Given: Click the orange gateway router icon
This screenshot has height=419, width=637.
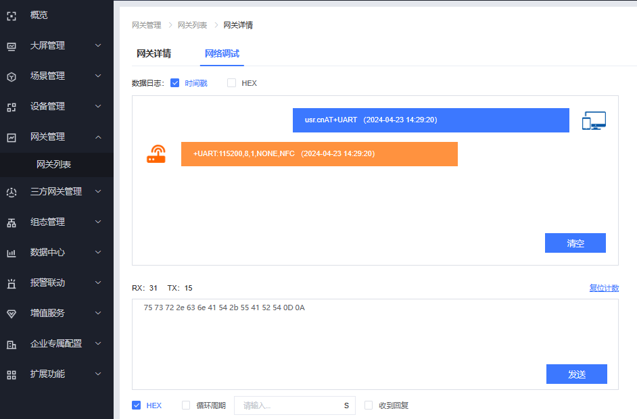Looking at the screenshot, I should [x=156, y=154].
